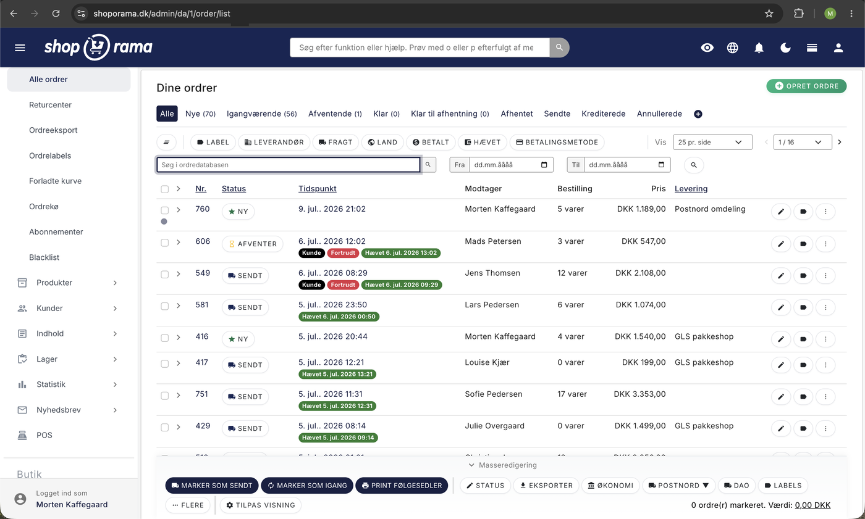865x519 pixels.
Task: Open the globe language icon
Action: 733,48
